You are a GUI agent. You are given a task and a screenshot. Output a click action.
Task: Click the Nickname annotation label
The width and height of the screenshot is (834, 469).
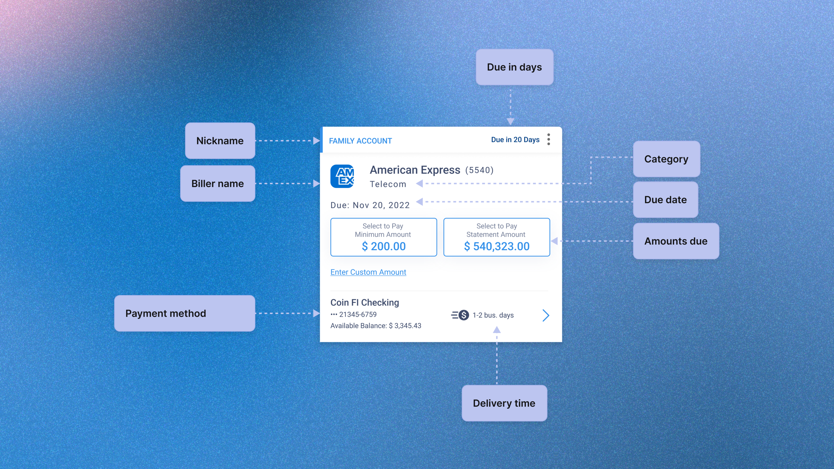[220, 141]
